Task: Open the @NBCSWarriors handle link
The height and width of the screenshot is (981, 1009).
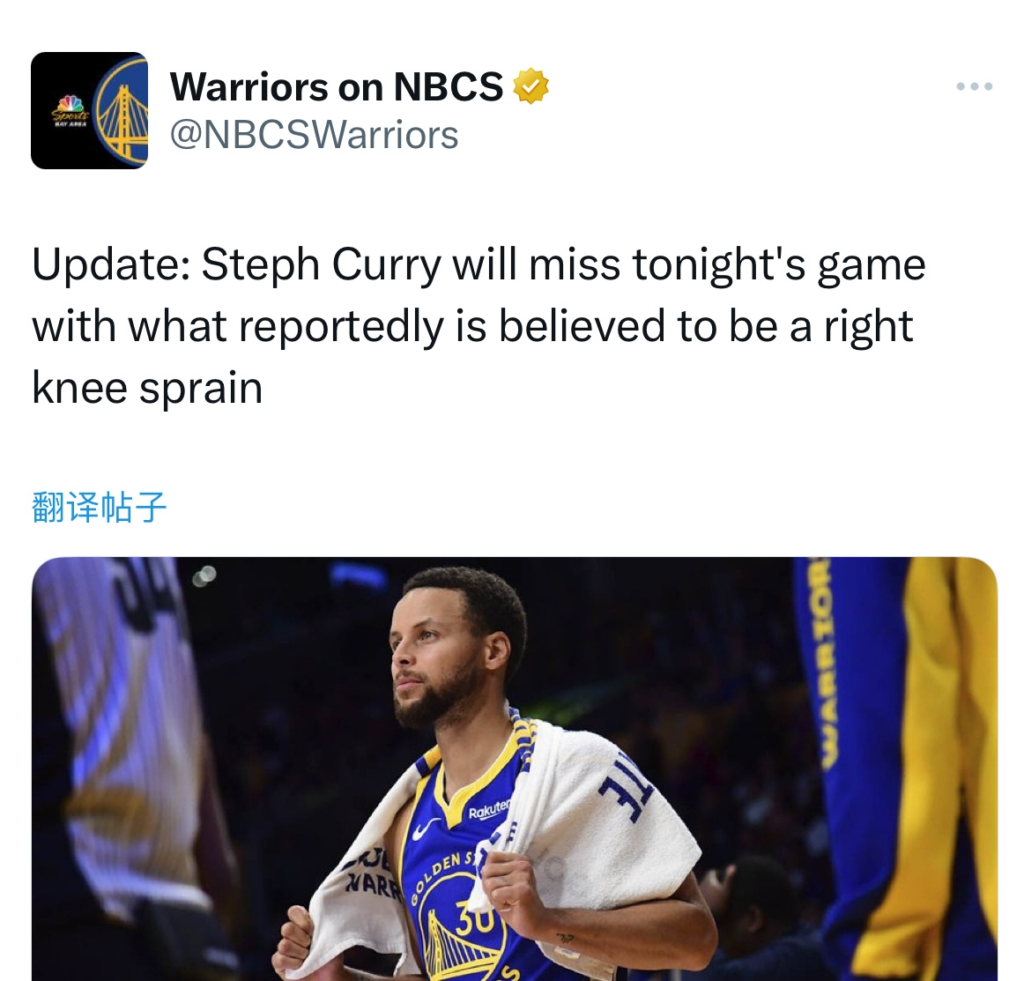Action: (x=314, y=135)
